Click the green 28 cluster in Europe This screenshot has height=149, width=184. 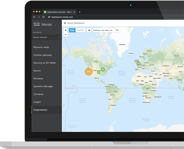point(138,64)
